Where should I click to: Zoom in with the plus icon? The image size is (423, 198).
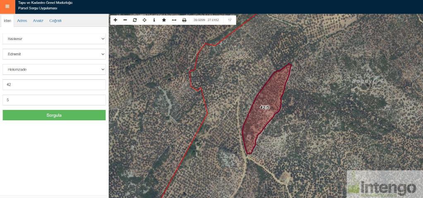pyautogui.click(x=115, y=20)
